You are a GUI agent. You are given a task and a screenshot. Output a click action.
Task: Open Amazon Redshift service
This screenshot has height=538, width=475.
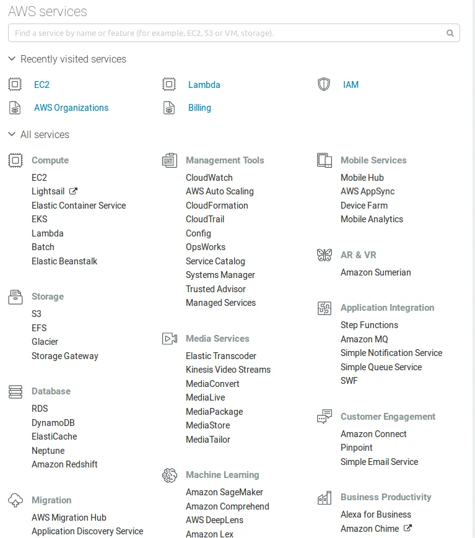click(x=64, y=464)
